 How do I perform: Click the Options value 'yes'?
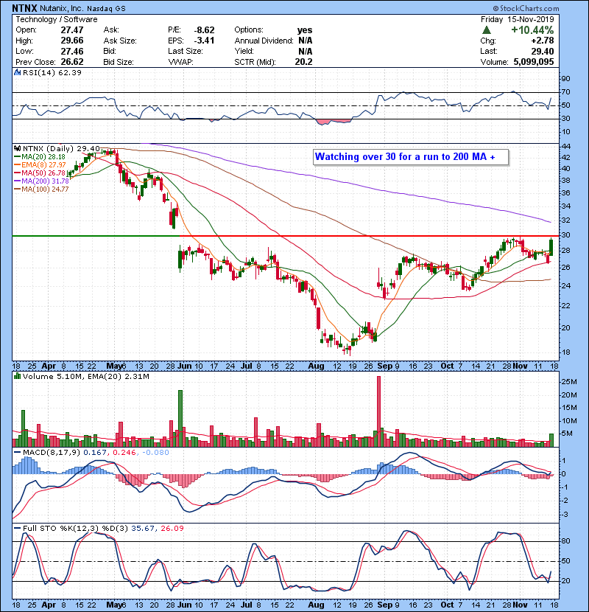[305, 30]
